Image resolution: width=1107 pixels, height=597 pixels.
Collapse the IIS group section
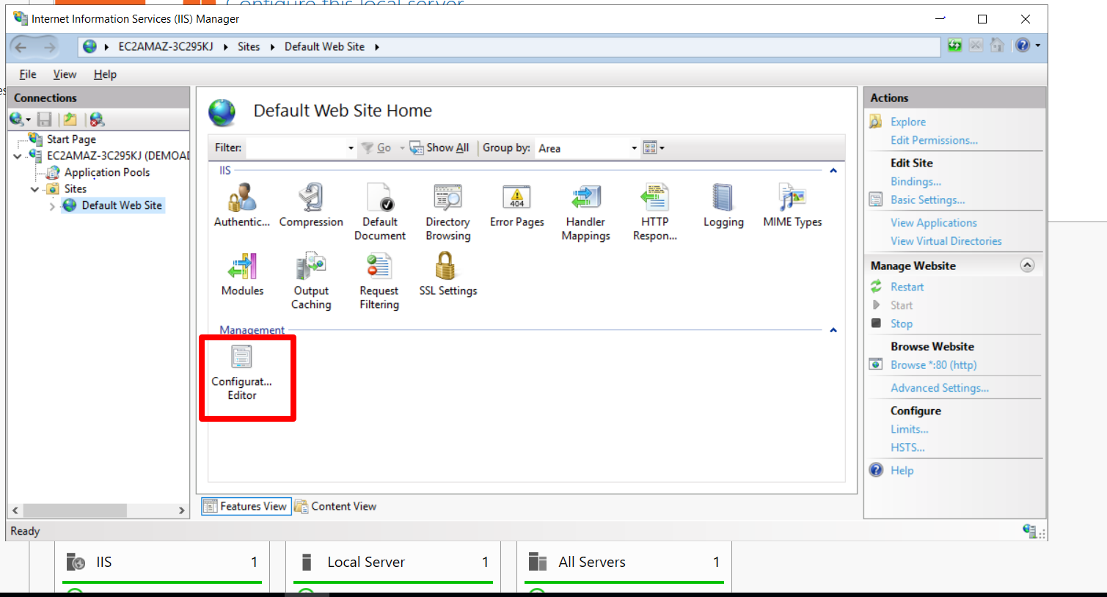[833, 171]
